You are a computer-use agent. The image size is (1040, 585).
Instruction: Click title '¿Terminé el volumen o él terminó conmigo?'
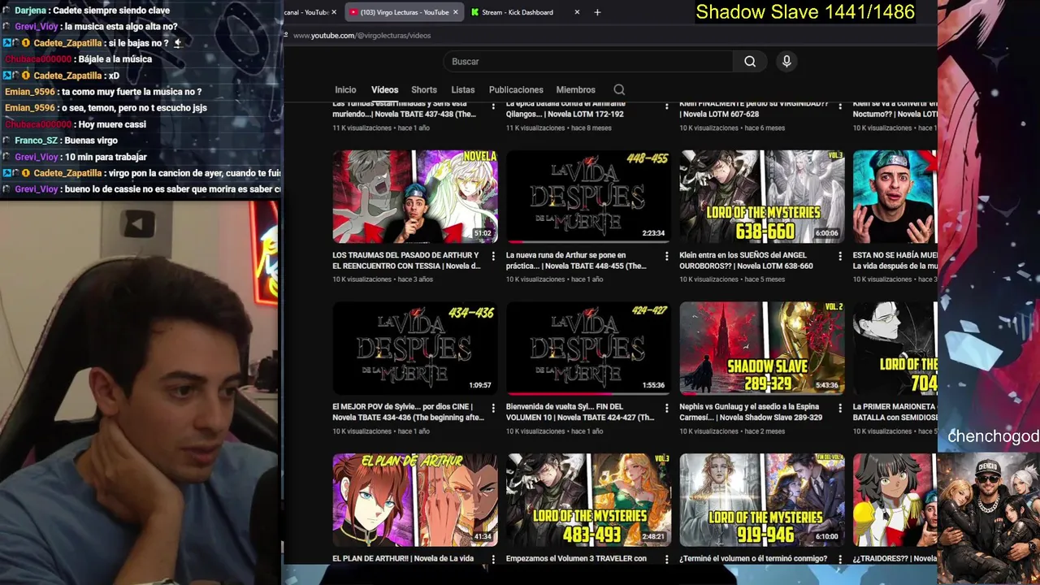[753, 559]
